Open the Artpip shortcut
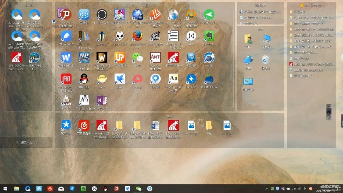The image size is (343, 193). point(138,79)
